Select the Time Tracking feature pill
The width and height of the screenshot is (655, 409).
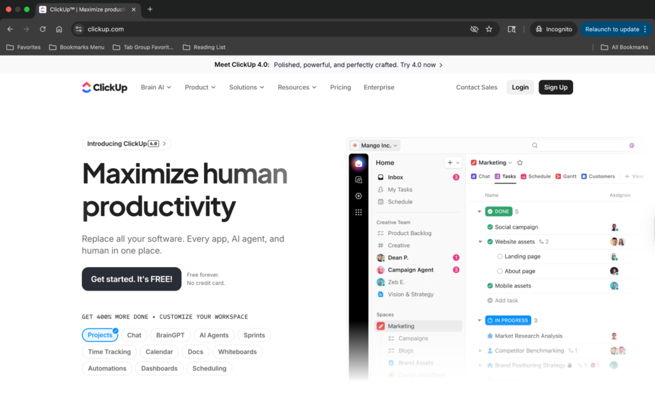(109, 352)
